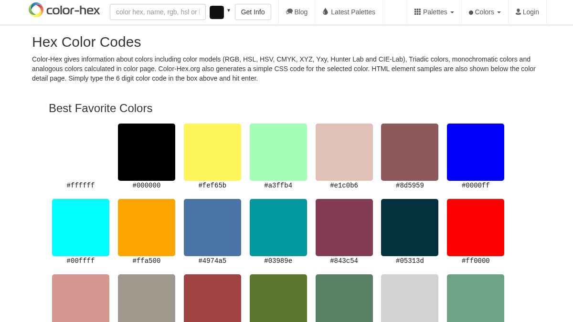Select the orange #ffa500 swatch
This screenshot has height=322, width=573.
click(147, 228)
